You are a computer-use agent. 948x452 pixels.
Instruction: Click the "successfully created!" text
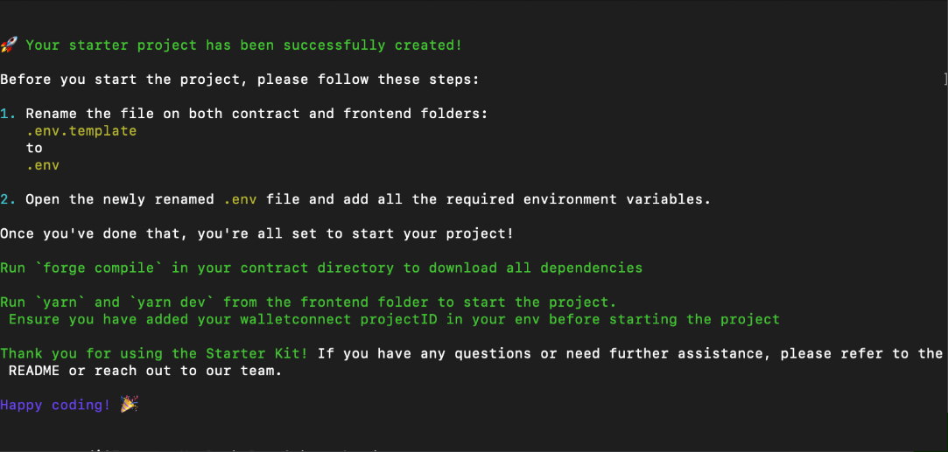coord(372,45)
